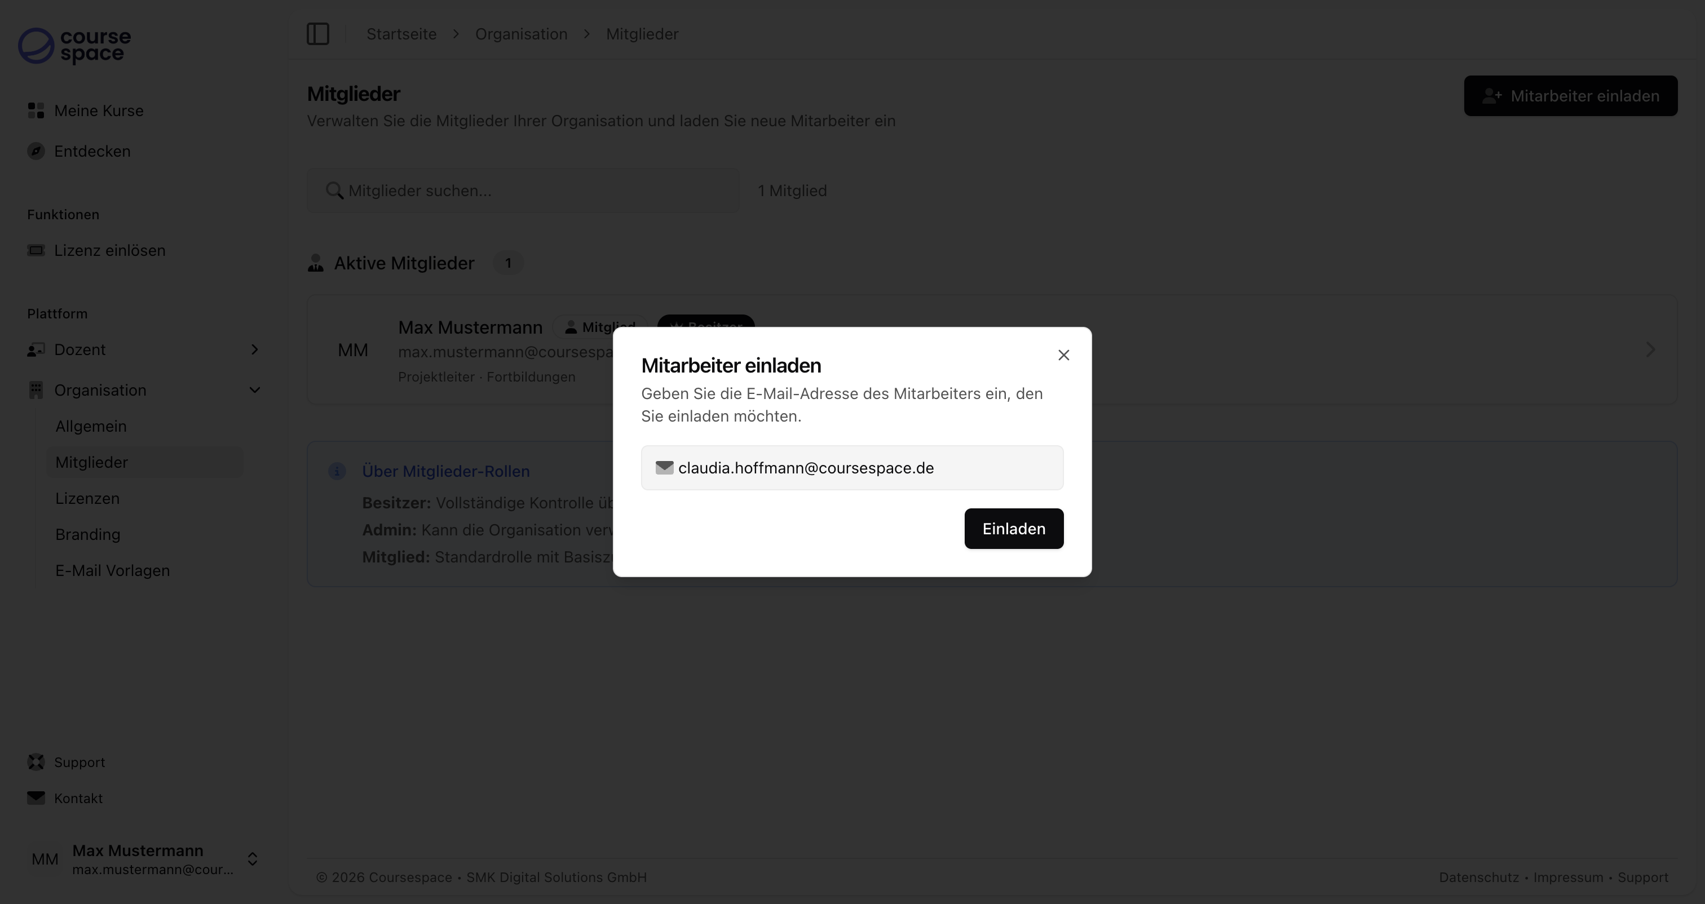The height and width of the screenshot is (904, 1705).
Task: Expand the Dozent submenu chevron
Action: (x=255, y=349)
